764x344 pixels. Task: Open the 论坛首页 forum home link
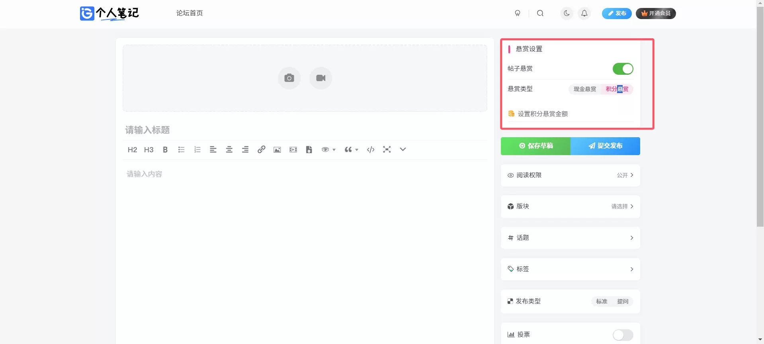(190, 13)
